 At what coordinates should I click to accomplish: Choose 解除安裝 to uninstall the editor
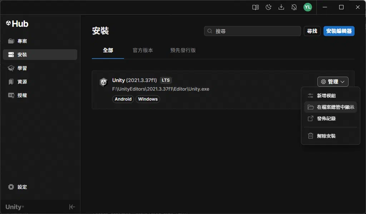click(327, 136)
